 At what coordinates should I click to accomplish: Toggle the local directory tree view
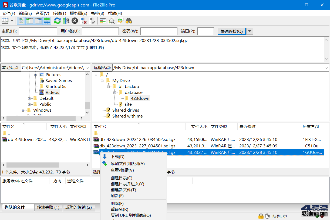click(30, 21)
